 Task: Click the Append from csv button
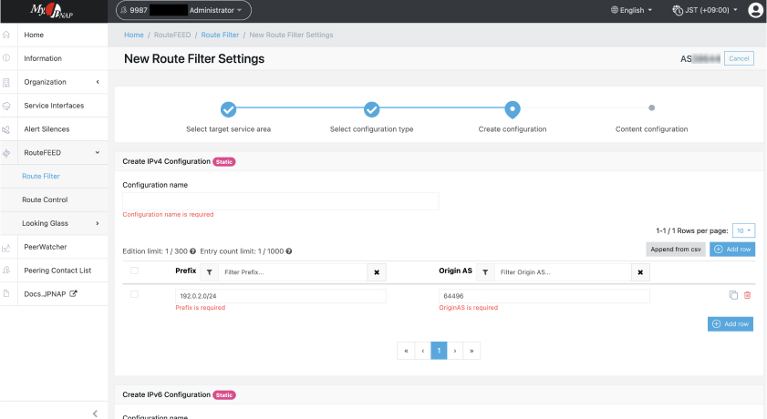(x=675, y=249)
